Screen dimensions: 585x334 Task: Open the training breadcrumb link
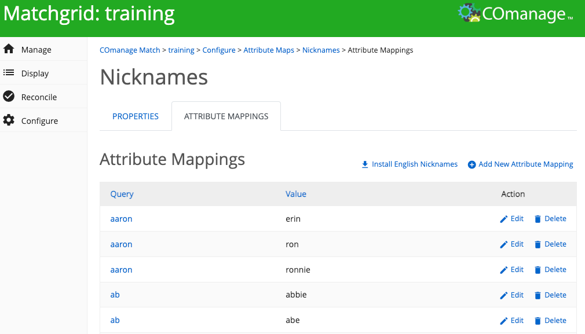pyautogui.click(x=181, y=50)
